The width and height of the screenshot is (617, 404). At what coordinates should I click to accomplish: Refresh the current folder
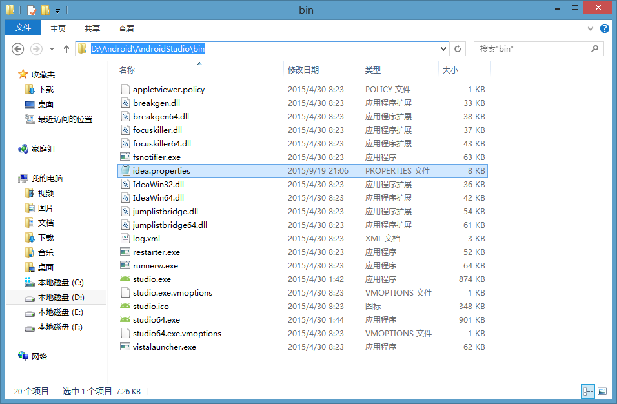pos(457,48)
